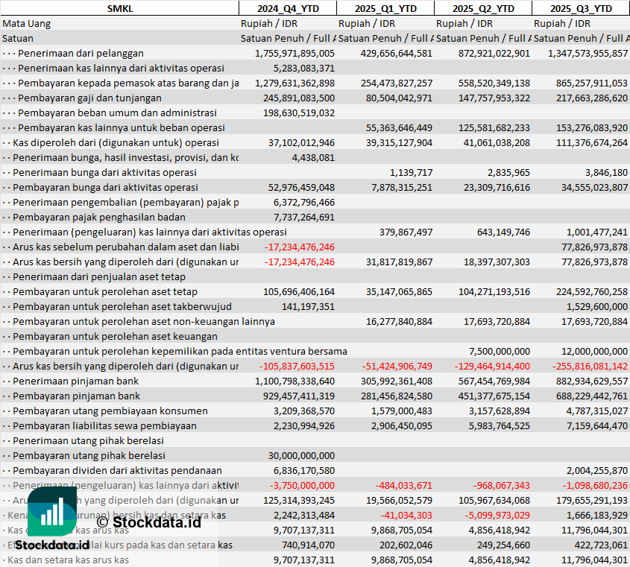The height and width of the screenshot is (567, 630).
Task: Click the 2025_Q2_YTD column header
Action: 482,8
